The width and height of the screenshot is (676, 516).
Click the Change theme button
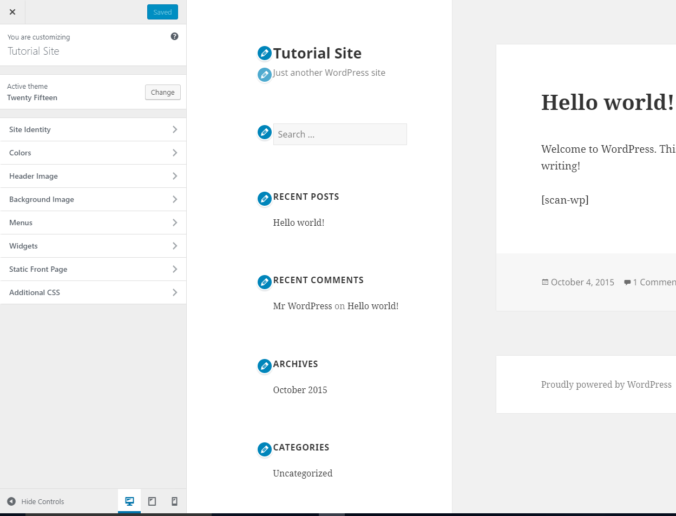(162, 92)
